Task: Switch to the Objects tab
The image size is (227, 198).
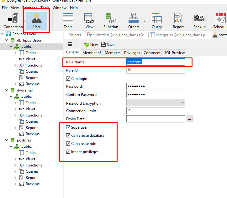Action: 75,35
